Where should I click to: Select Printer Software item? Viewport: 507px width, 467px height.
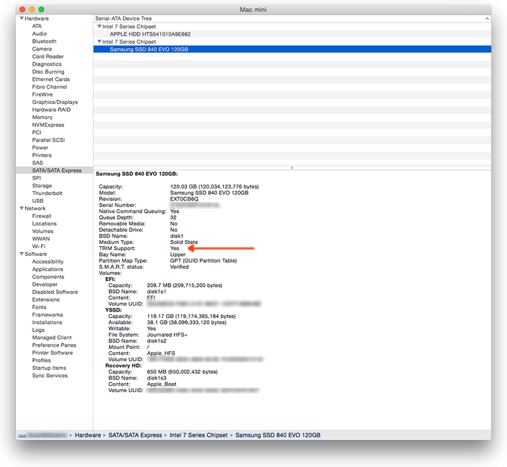click(52, 353)
